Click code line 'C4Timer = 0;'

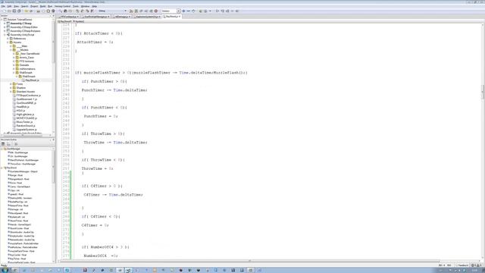coord(95,225)
